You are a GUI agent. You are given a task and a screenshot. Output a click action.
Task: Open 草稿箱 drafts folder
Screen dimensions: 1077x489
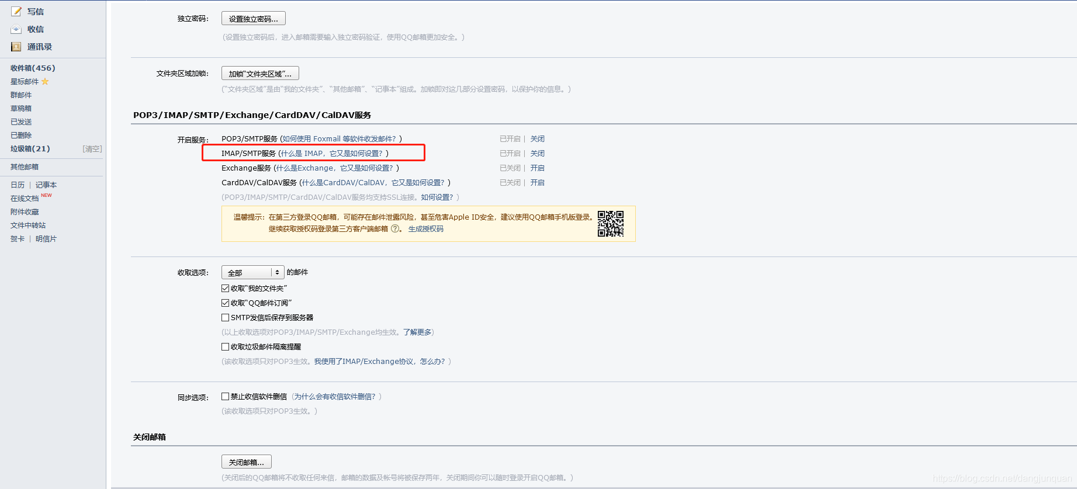coord(21,109)
